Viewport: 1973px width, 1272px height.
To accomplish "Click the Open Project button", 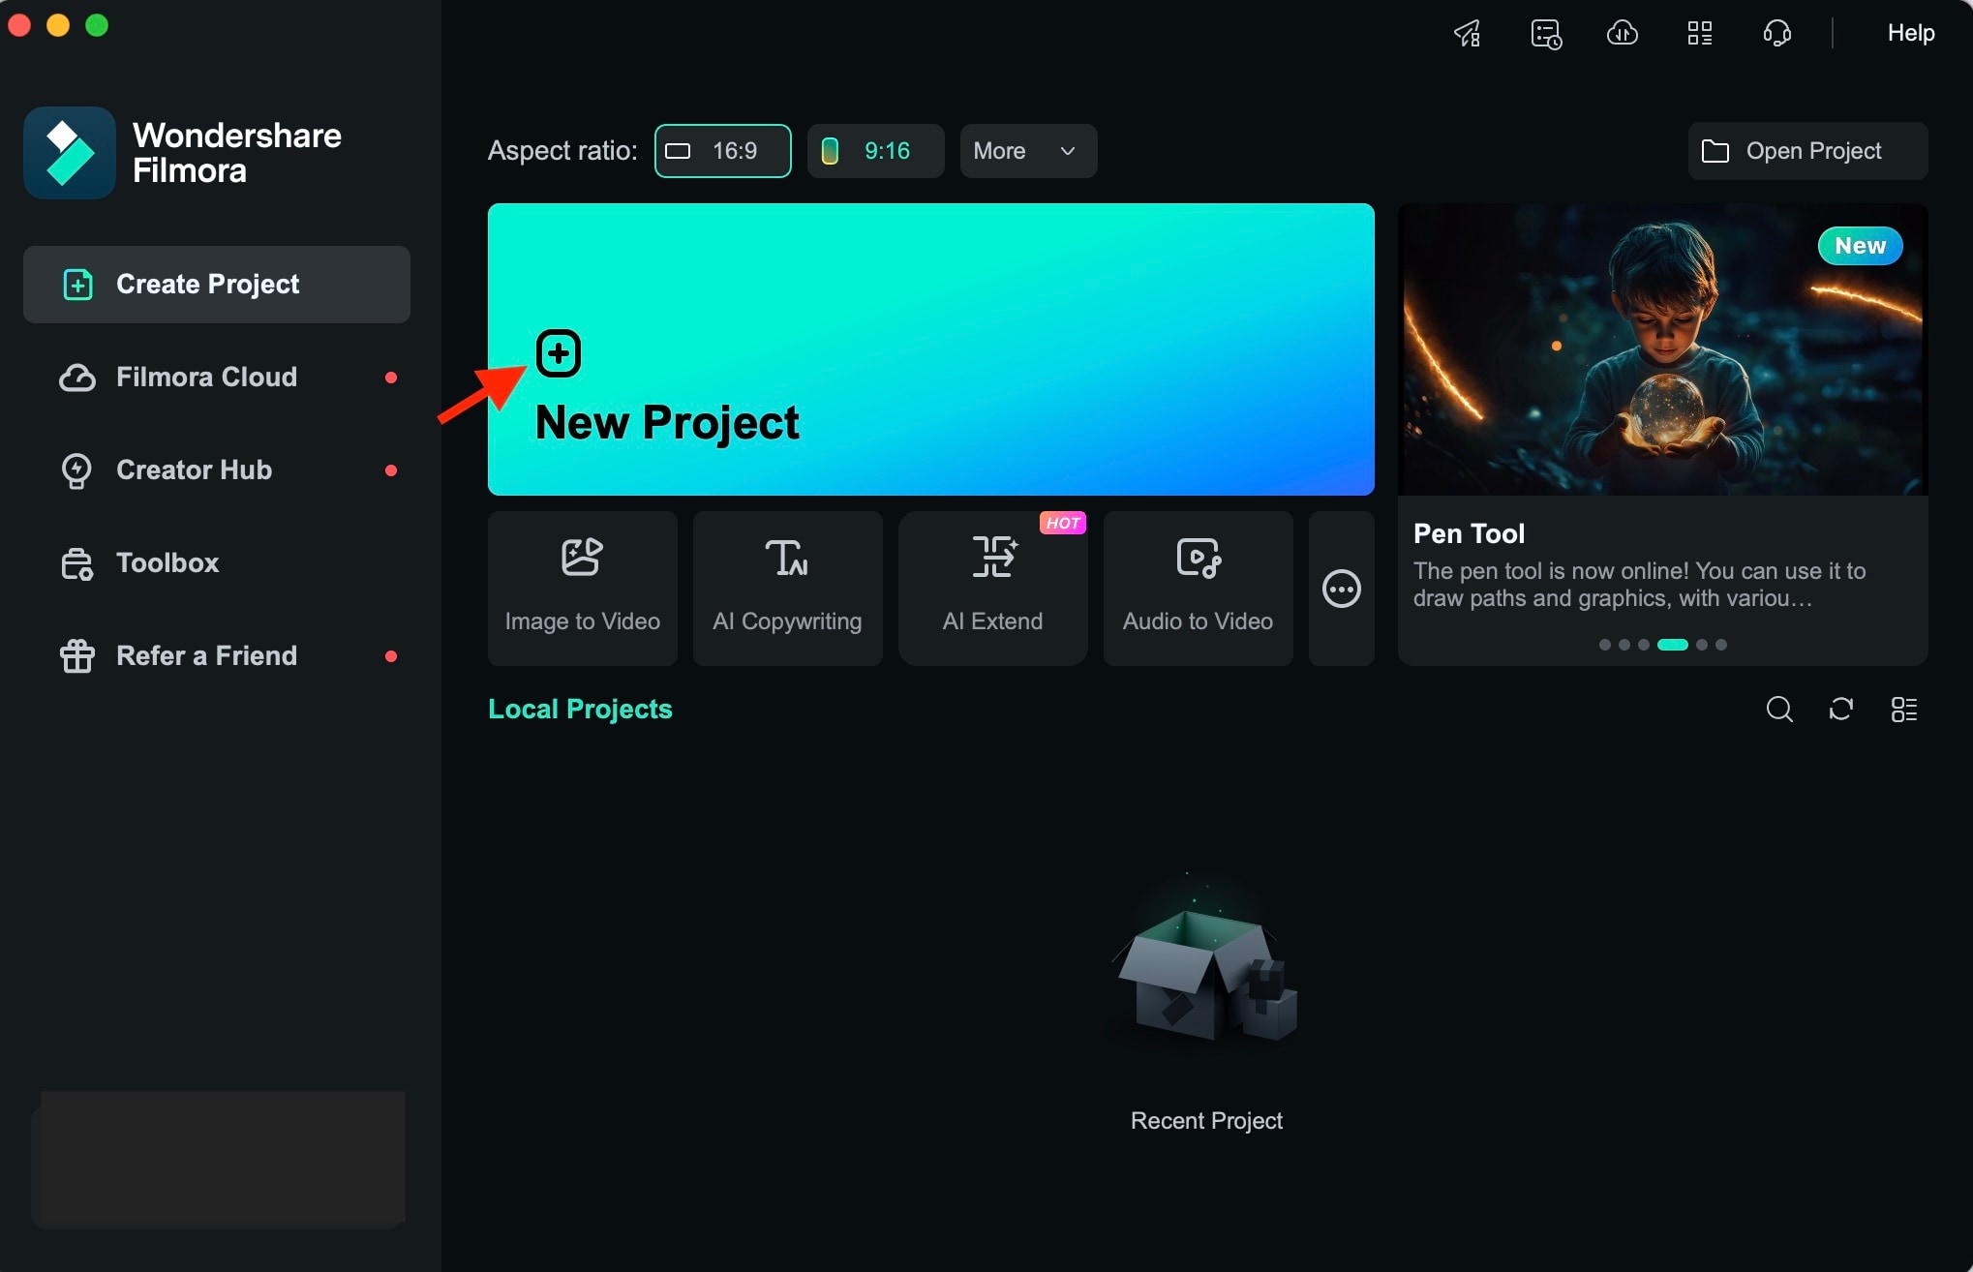I will click(1807, 151).
